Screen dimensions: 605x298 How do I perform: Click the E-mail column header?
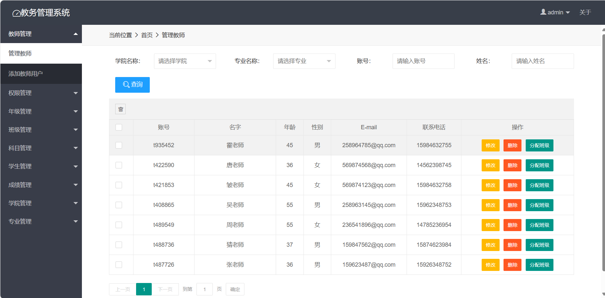click(369, 127)
